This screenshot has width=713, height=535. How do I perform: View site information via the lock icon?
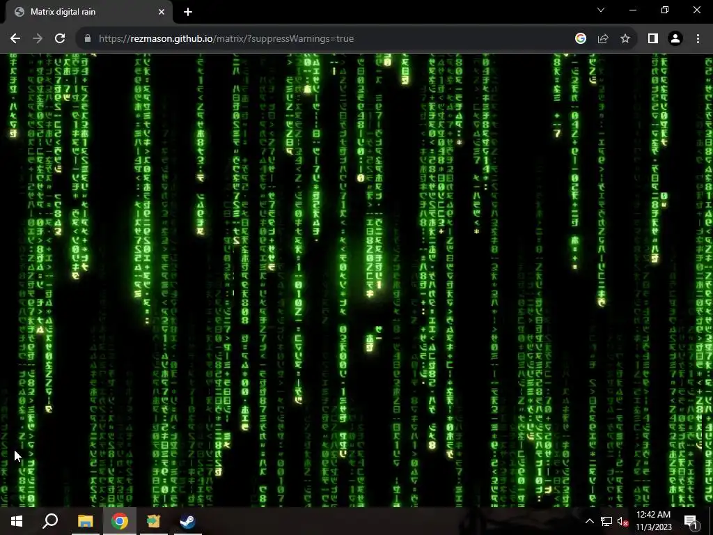(x=88, y=39)
